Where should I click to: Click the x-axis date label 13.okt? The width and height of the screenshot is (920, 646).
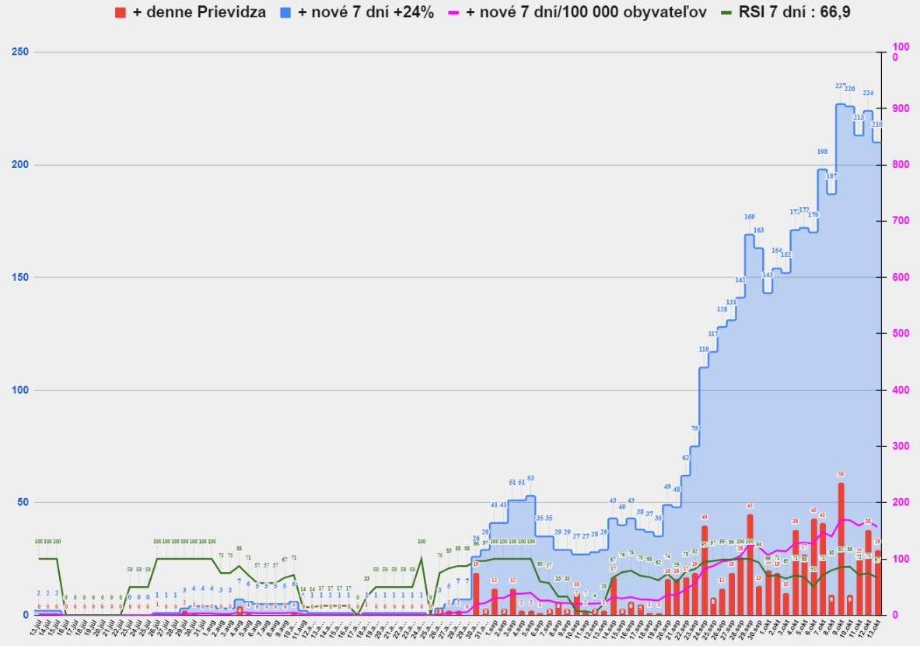[874, 627]
